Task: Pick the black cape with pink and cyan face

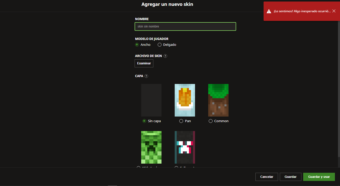Action: pos(185,147)
